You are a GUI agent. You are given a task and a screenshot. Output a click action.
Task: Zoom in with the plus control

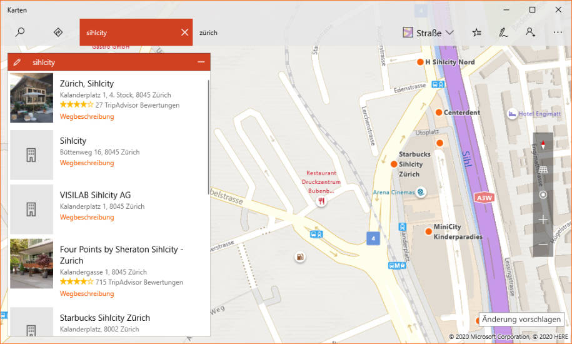tap(543, 220)
